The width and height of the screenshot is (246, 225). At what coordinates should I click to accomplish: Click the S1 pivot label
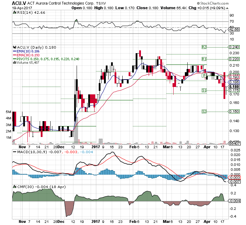tap(204, 90)
